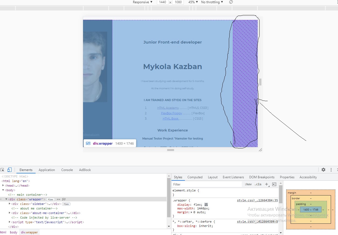Open style.css link for .wrapper rule
The image size is (338, 235).
pyautogui.click(x=257, y=200)
